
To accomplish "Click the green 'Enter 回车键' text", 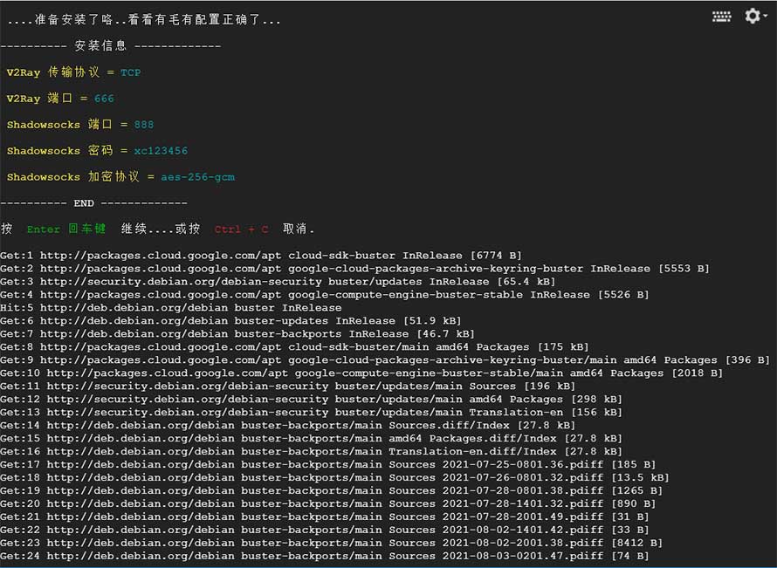I will 65,229.
